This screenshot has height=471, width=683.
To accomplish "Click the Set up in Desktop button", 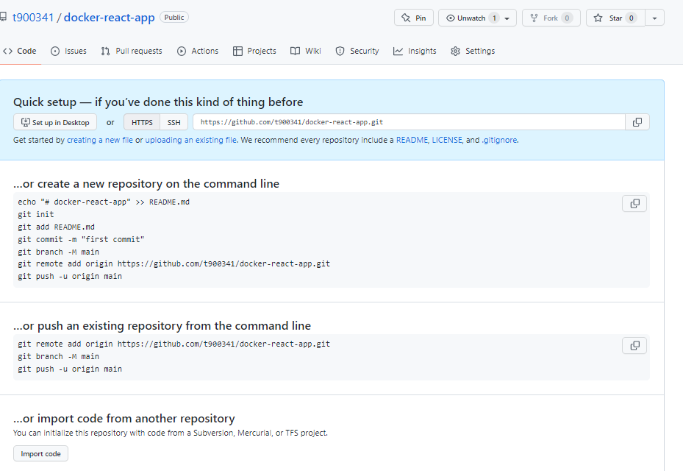I will point(55,122).
